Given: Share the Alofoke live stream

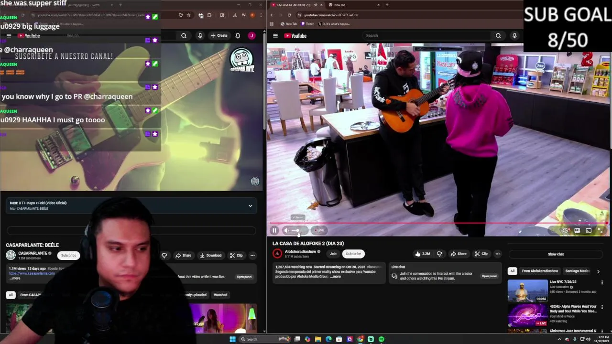Looking at the screenshot, I should click(x=458, y=254).
